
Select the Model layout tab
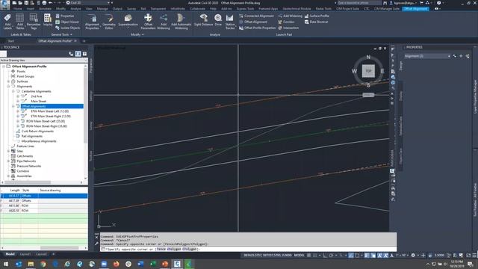10,254
